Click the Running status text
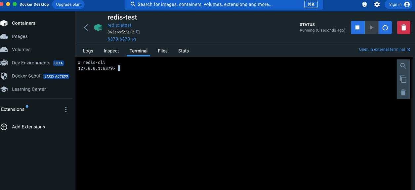This screenshot has width=415, height=190. 322,30
